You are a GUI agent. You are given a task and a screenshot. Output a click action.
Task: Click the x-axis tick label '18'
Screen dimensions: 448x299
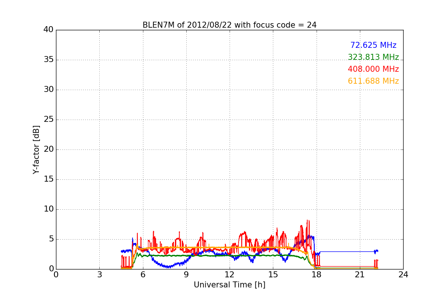click(x=316, y=274)
